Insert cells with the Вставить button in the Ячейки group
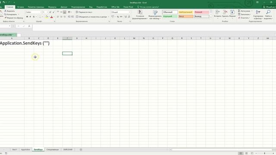This screenshot has height=155, width=276. 217,14
